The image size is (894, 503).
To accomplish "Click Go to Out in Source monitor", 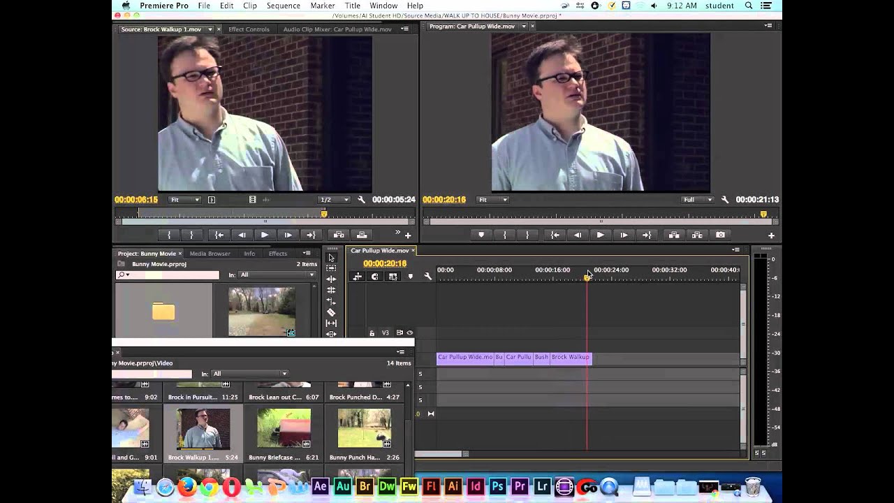I will coord(311,235).
